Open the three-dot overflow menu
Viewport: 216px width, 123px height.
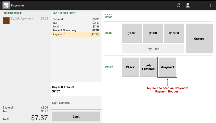click(211, 5)
